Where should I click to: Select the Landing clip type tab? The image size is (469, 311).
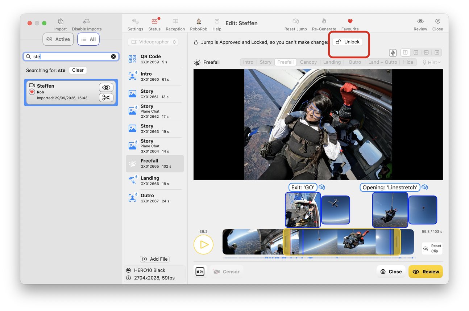tap(332, 62)
